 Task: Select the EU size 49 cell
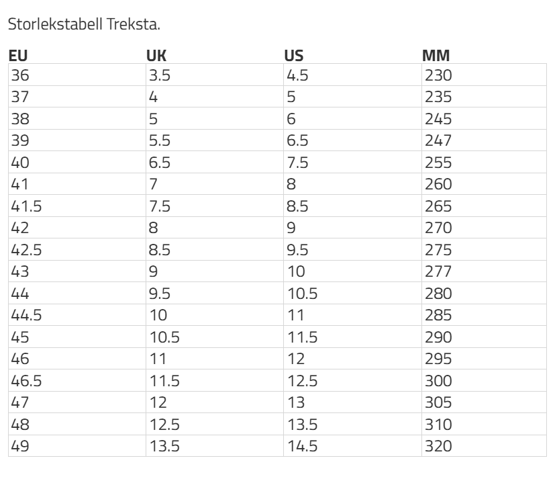pyautogui.click(x=77, y=445)
